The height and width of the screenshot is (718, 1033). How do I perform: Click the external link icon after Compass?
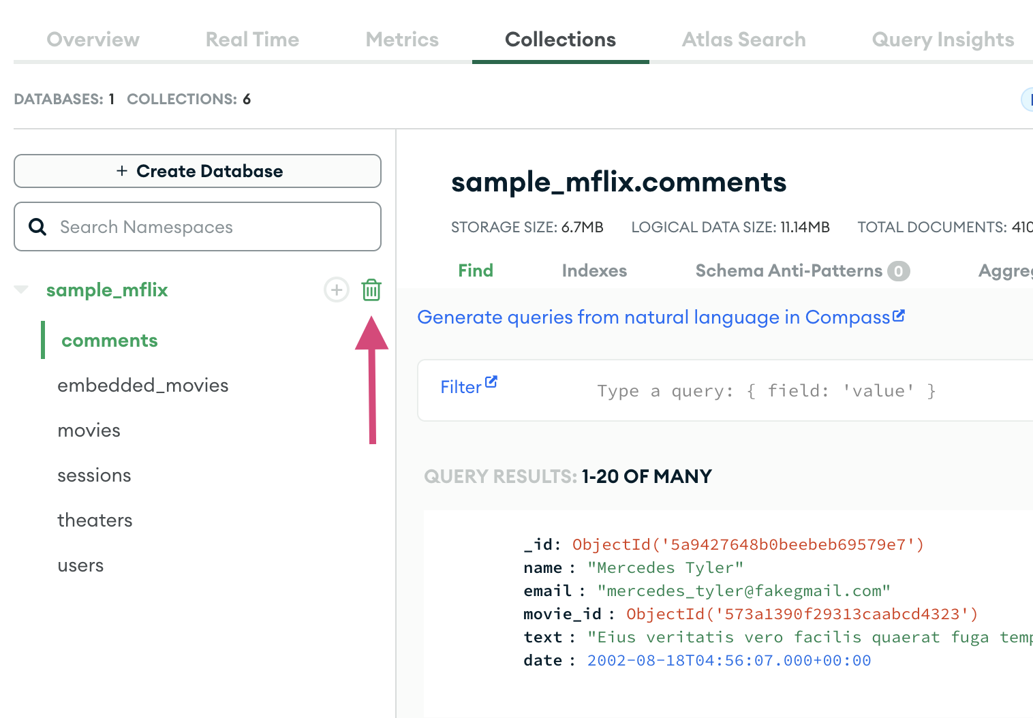(899, 315)
